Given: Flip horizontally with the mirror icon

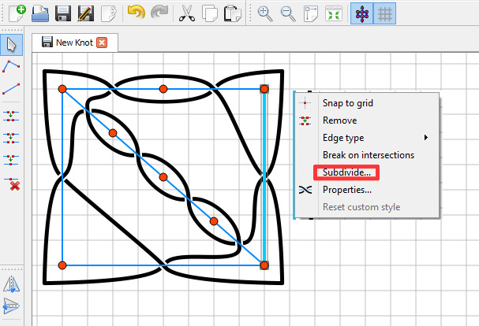Looking at the screenshot, I should (x=11, y=284).
